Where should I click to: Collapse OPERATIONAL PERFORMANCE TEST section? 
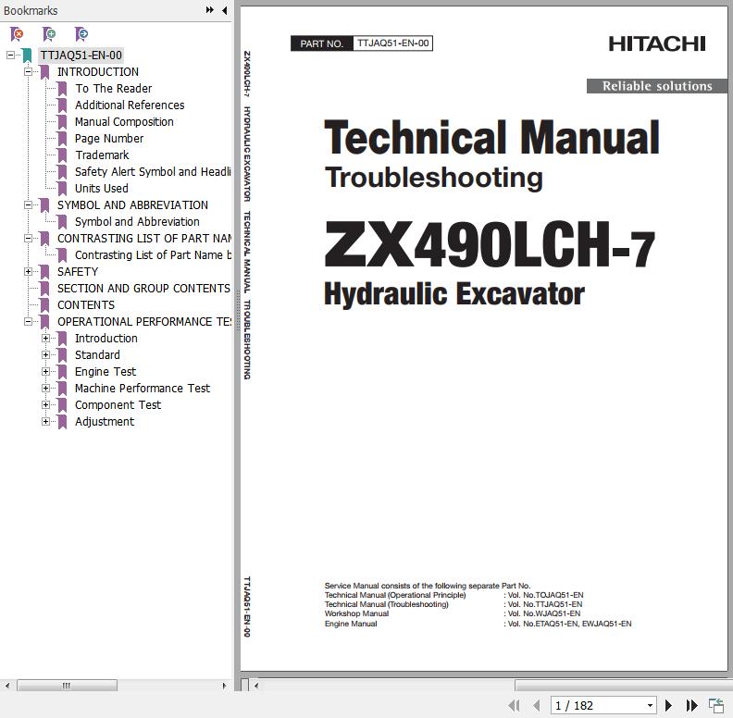pos(28,322)
